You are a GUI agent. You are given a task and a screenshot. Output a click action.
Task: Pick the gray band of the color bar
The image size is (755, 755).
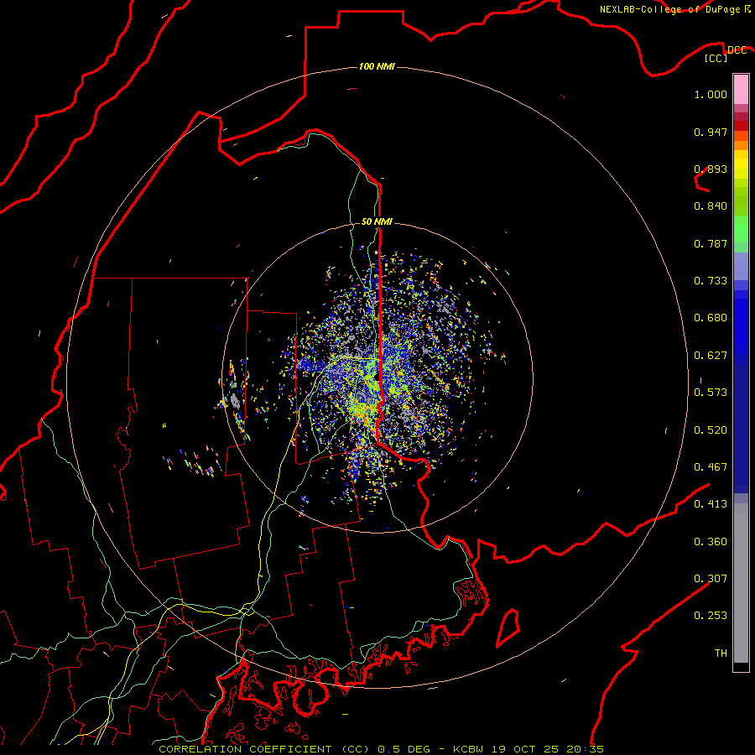tap(741, 583)
